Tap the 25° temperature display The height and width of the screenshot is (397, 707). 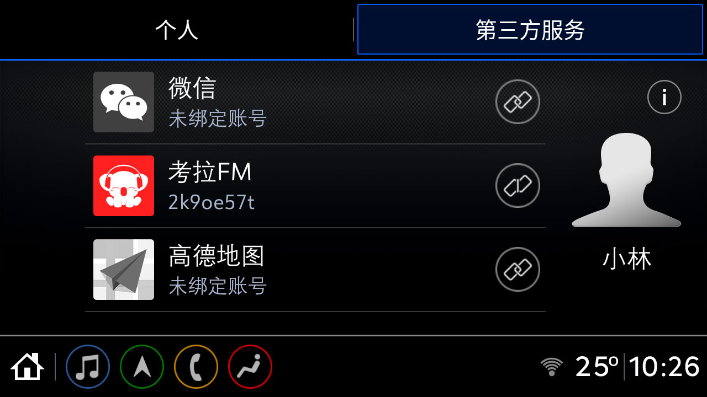click(x=597, y=367)
